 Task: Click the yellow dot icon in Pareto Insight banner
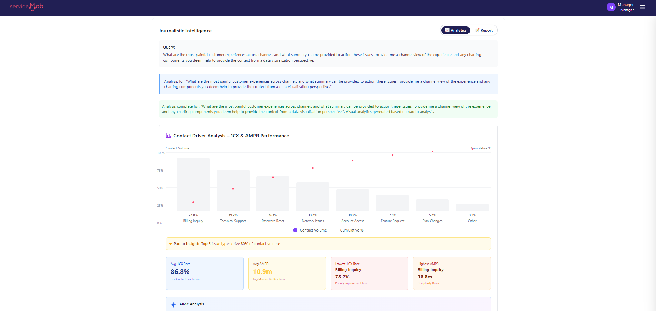pyautogui.click(x=171, y=244)
